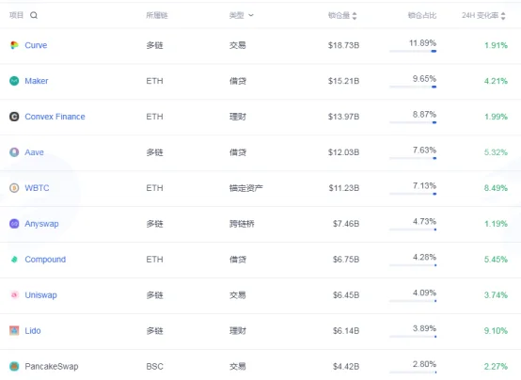Click the 2.27% change for PancakeSwap
This screenshot has width=521, height=380.
496,367
